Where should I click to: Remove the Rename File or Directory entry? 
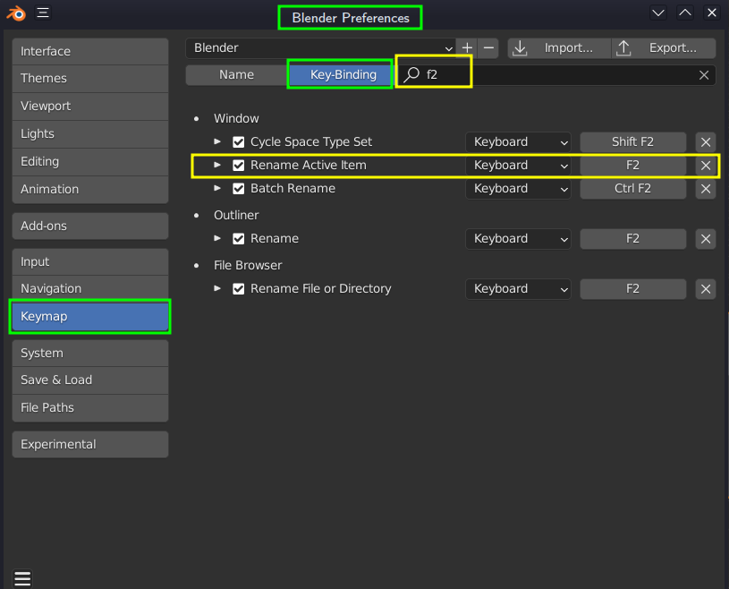click(705, 289)
